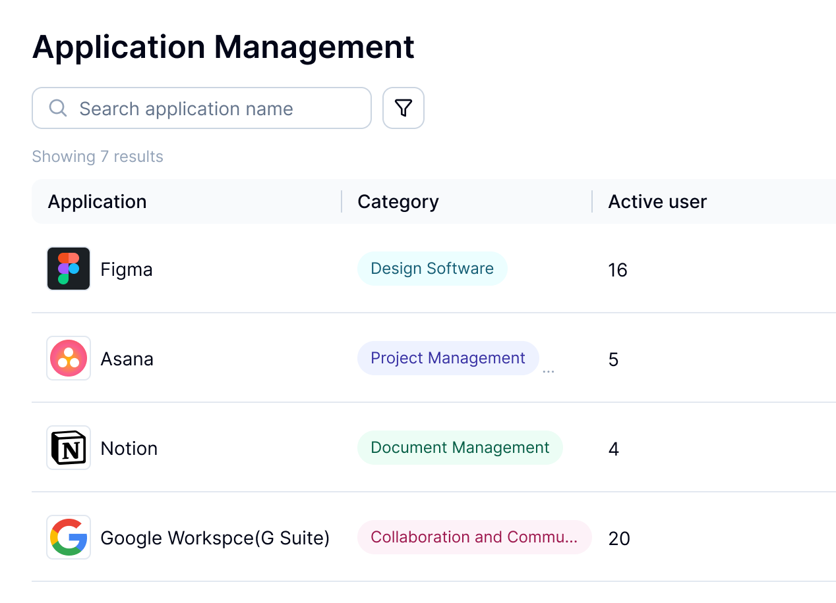
Task: Select the Collaboration and Commu... category tag
Action: [x=474, y=537]
